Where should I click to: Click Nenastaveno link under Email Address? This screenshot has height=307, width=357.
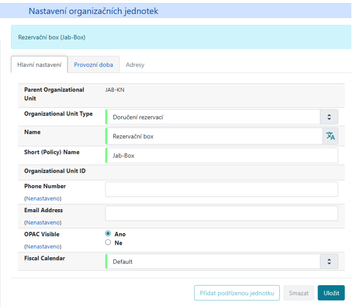click(x=43, y=222)
